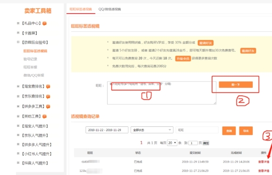Open the 全部状态 status dropdown
The width and height of the screenshot is (272, 175).
(152, 130)
